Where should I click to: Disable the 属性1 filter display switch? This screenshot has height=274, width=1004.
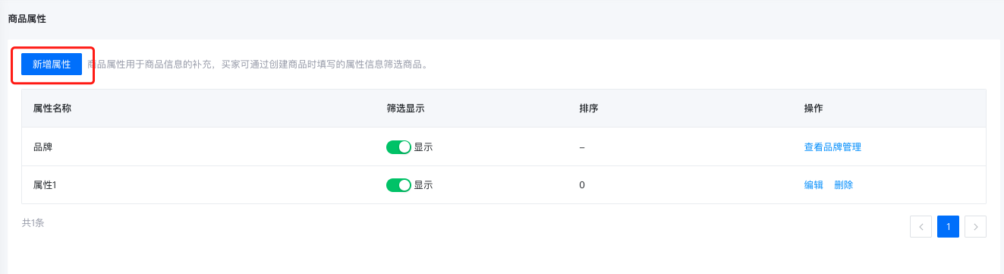pos(399,185)
